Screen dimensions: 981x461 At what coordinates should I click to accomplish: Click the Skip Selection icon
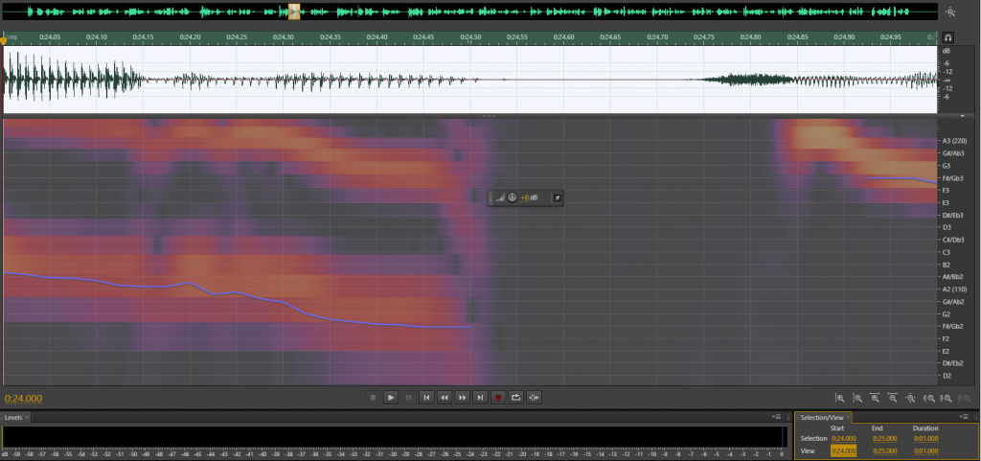[535, 397]
